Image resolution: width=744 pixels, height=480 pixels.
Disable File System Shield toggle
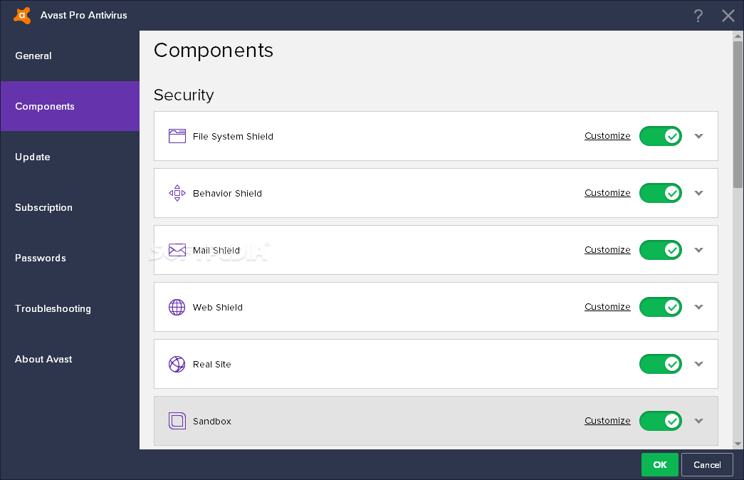point(661,136)
